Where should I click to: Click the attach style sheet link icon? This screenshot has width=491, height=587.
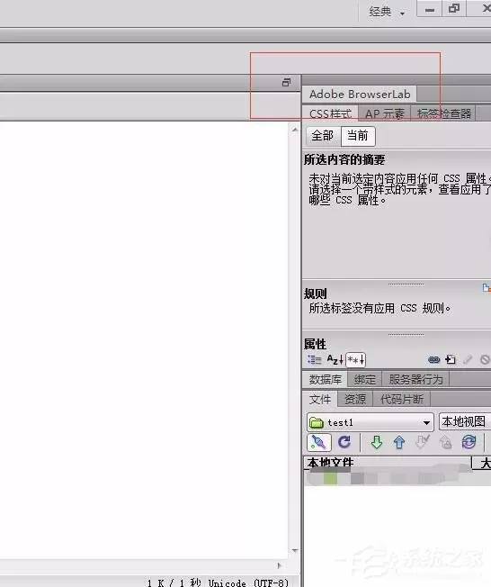[433, 360]
